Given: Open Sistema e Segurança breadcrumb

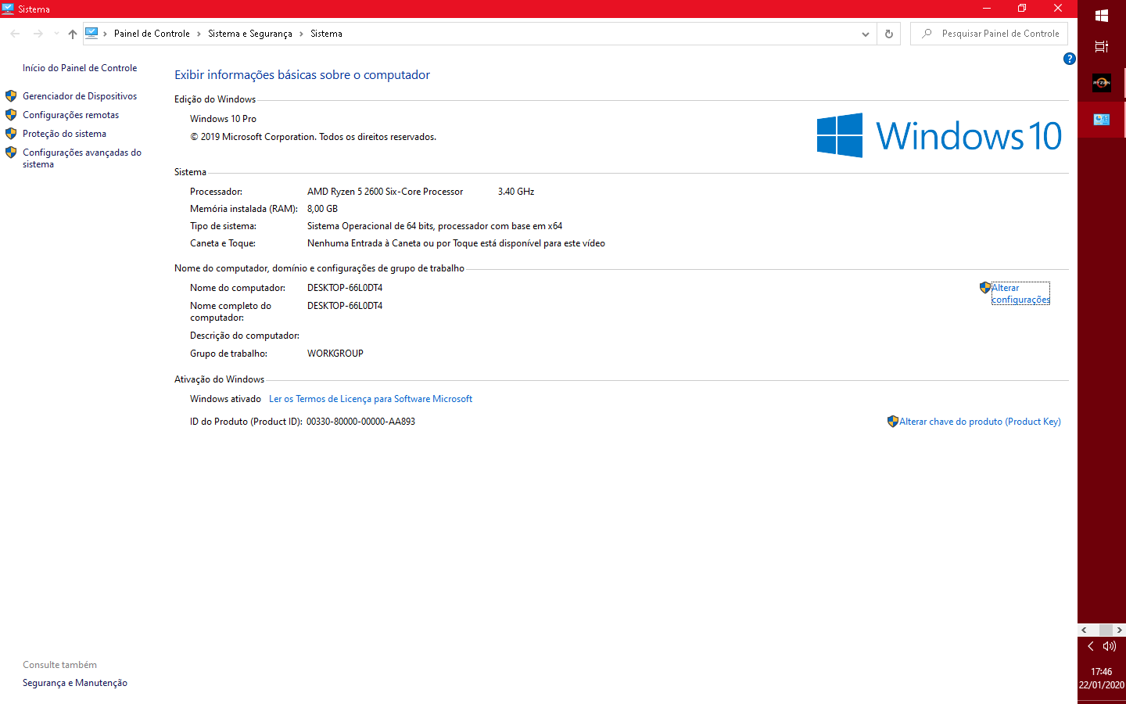Looking at the screenshot, I should [250, 34].
